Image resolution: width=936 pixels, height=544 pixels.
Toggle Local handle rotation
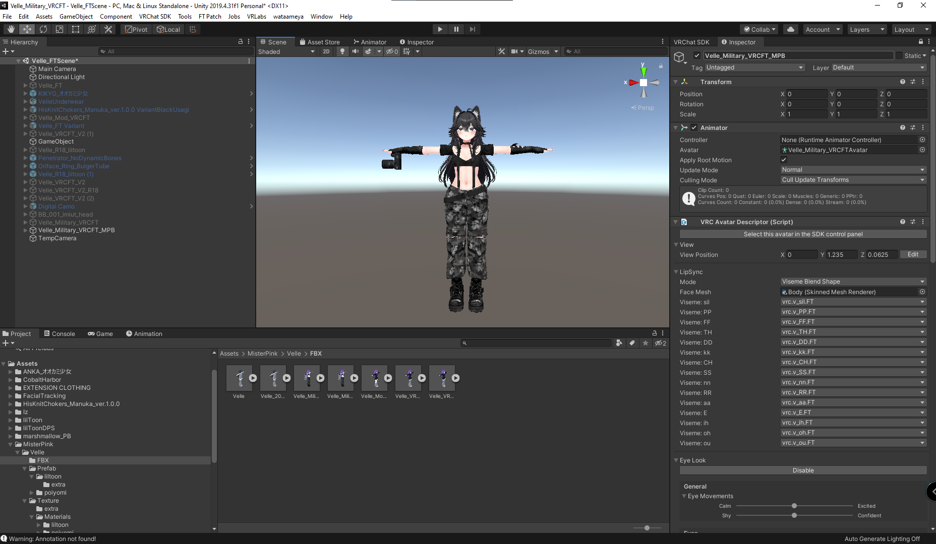coord(168,29)
